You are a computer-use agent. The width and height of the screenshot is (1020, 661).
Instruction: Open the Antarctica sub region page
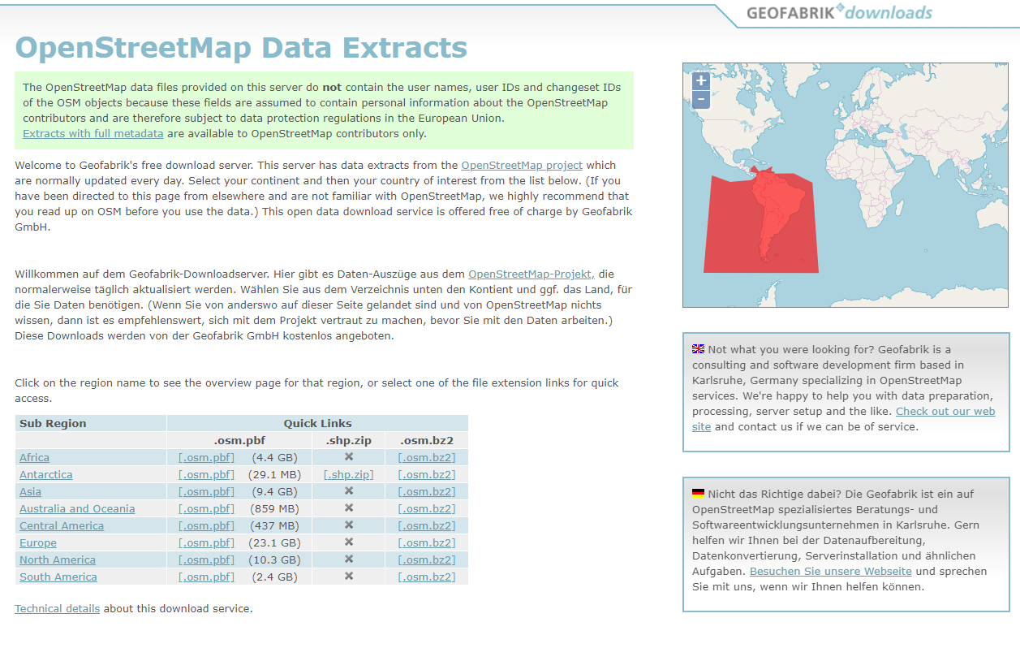pos(46,475)
